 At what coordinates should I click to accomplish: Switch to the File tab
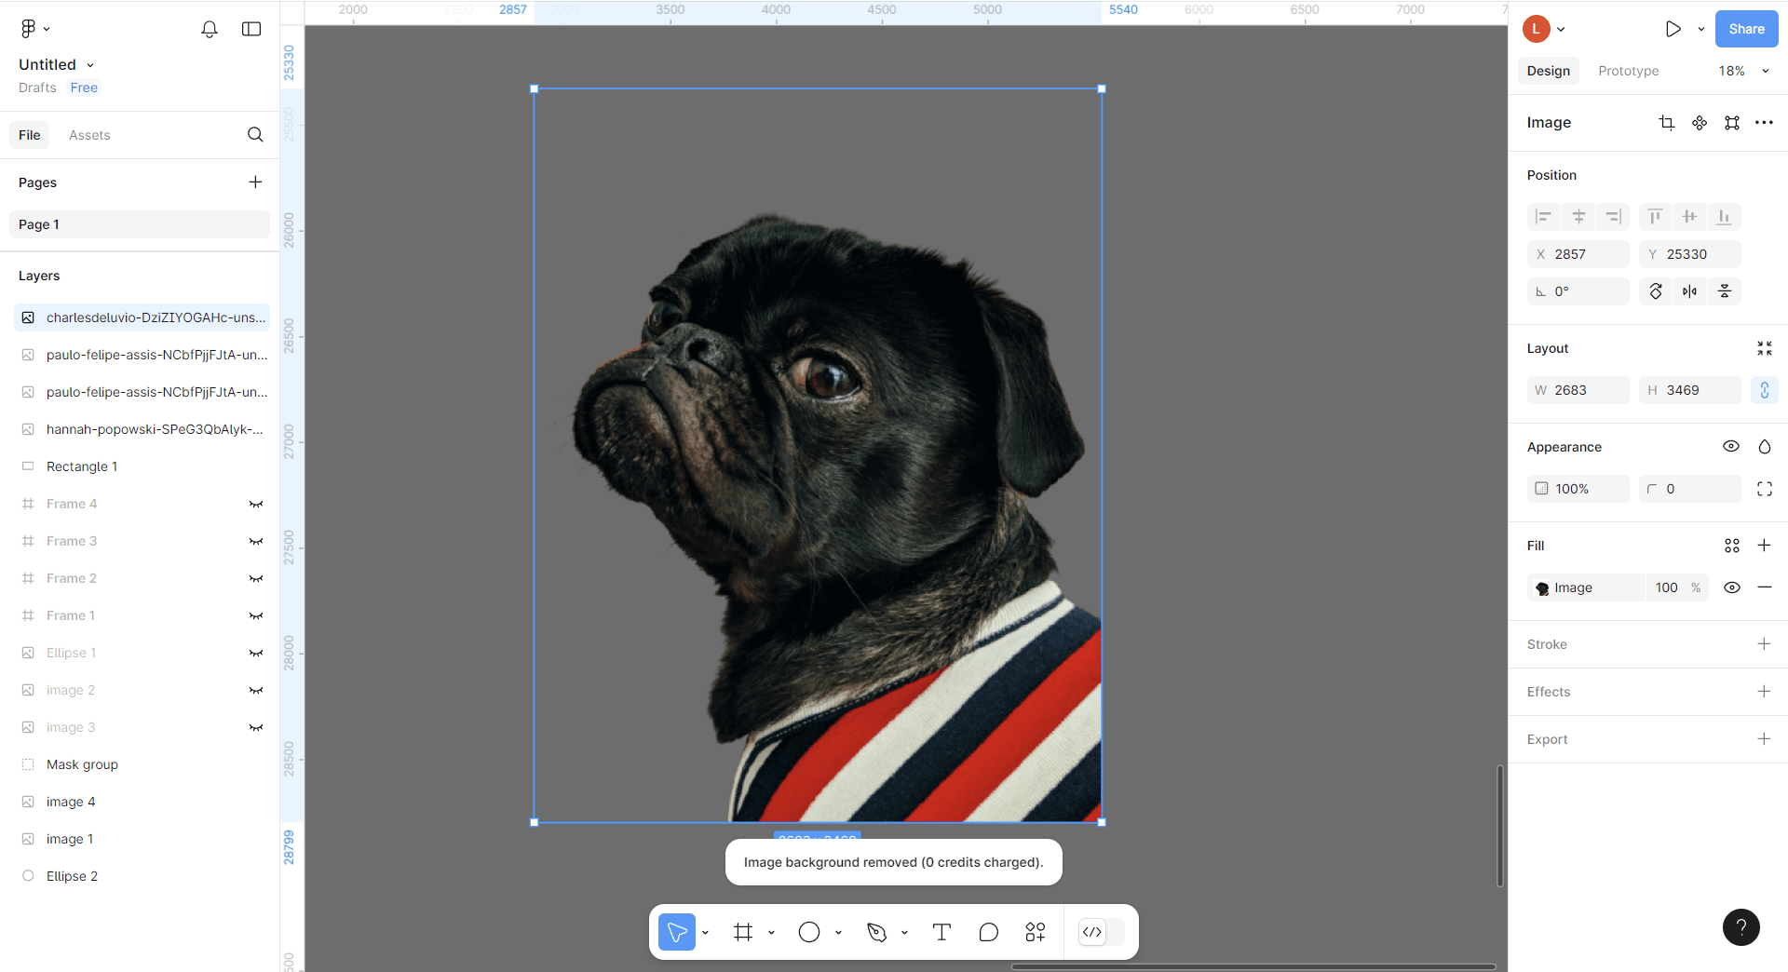[30, 135]
